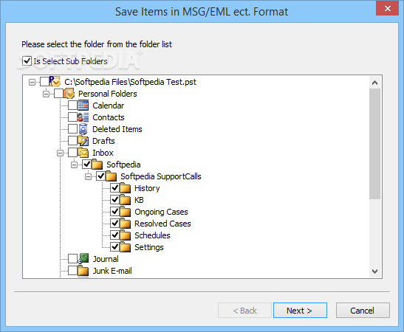
Task: Click the History folder icon
Action: [x=125, y=188]
